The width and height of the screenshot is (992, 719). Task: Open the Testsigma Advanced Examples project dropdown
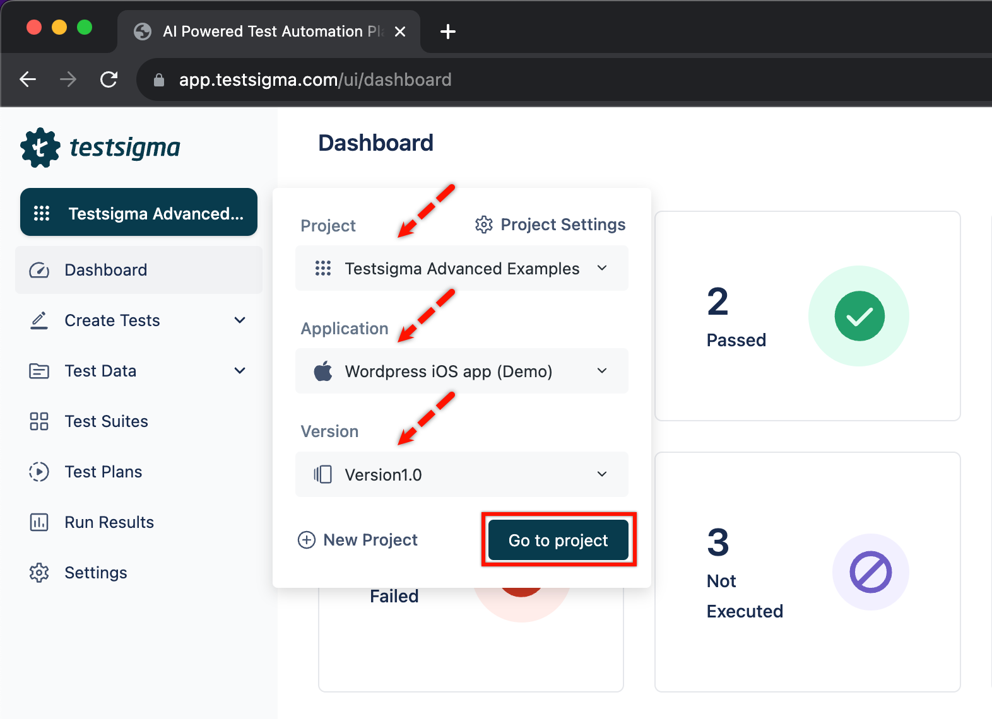tap(462, 268)
